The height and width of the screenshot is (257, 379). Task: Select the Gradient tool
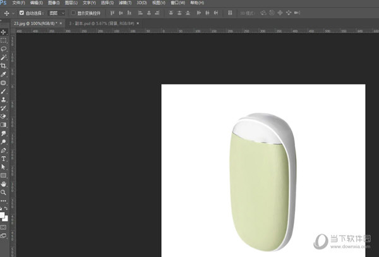(x=3, y=125)
